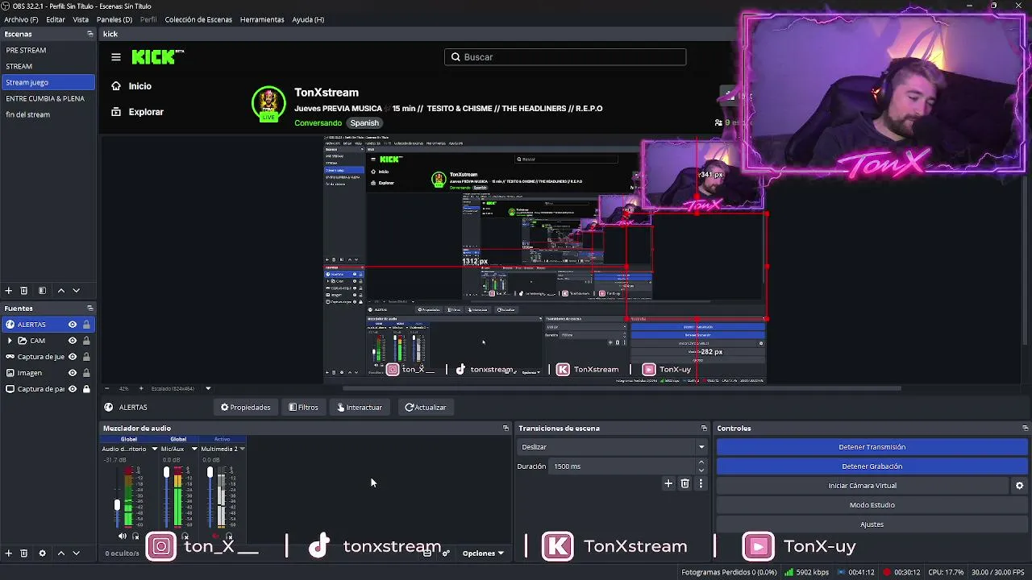Hide the CAM group
Screen dimensions: 1032x580
click(73, 341)
